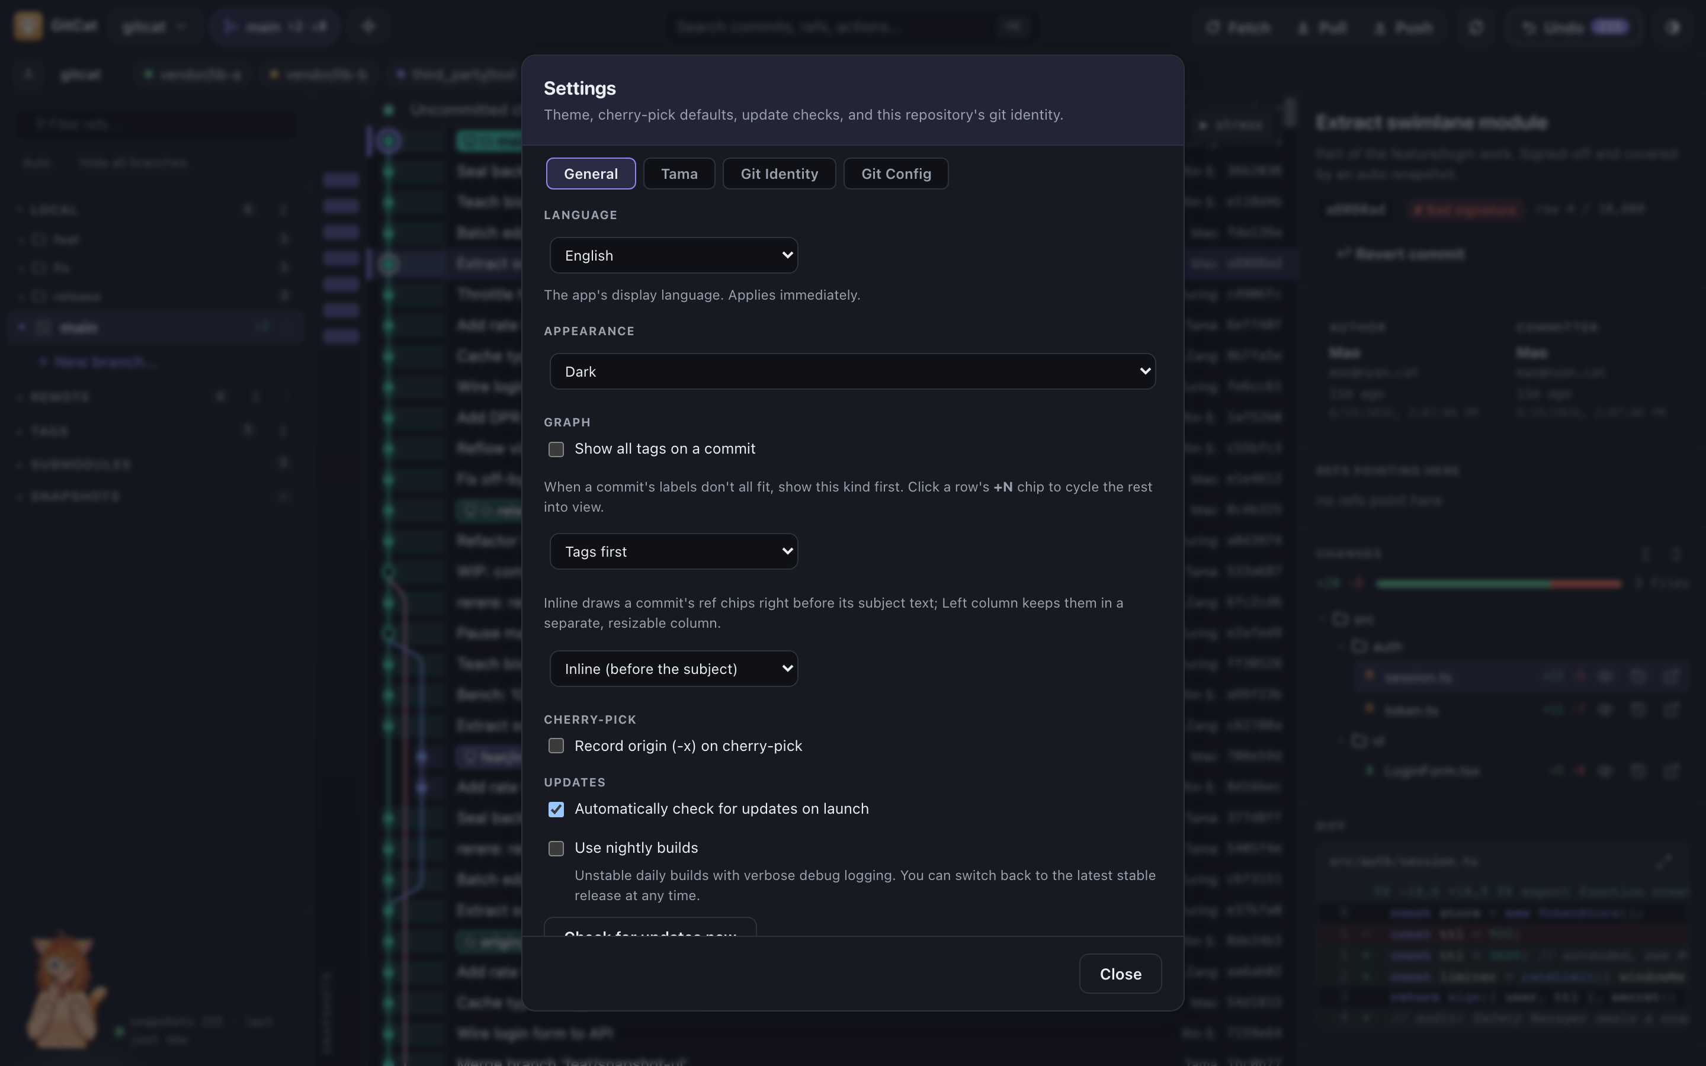Select the General settings tab
Viewport: 1706px width, 1066px height.
[591, 174]
